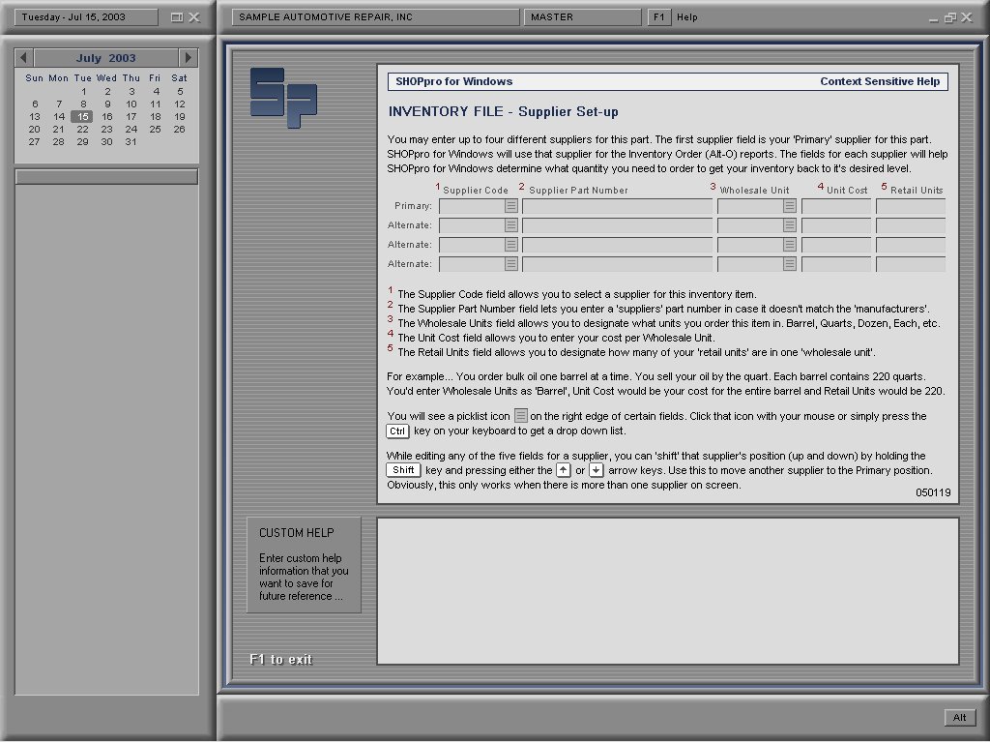Image resolution: width=990 pixels, height=743 pixels.
Task: Close the calendar panel
Action: tap(194, 17)
